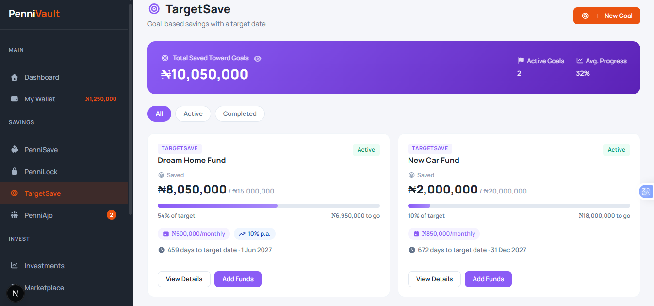Toggle the Active goals filter
654x306 pixels.
click(193, 113)
